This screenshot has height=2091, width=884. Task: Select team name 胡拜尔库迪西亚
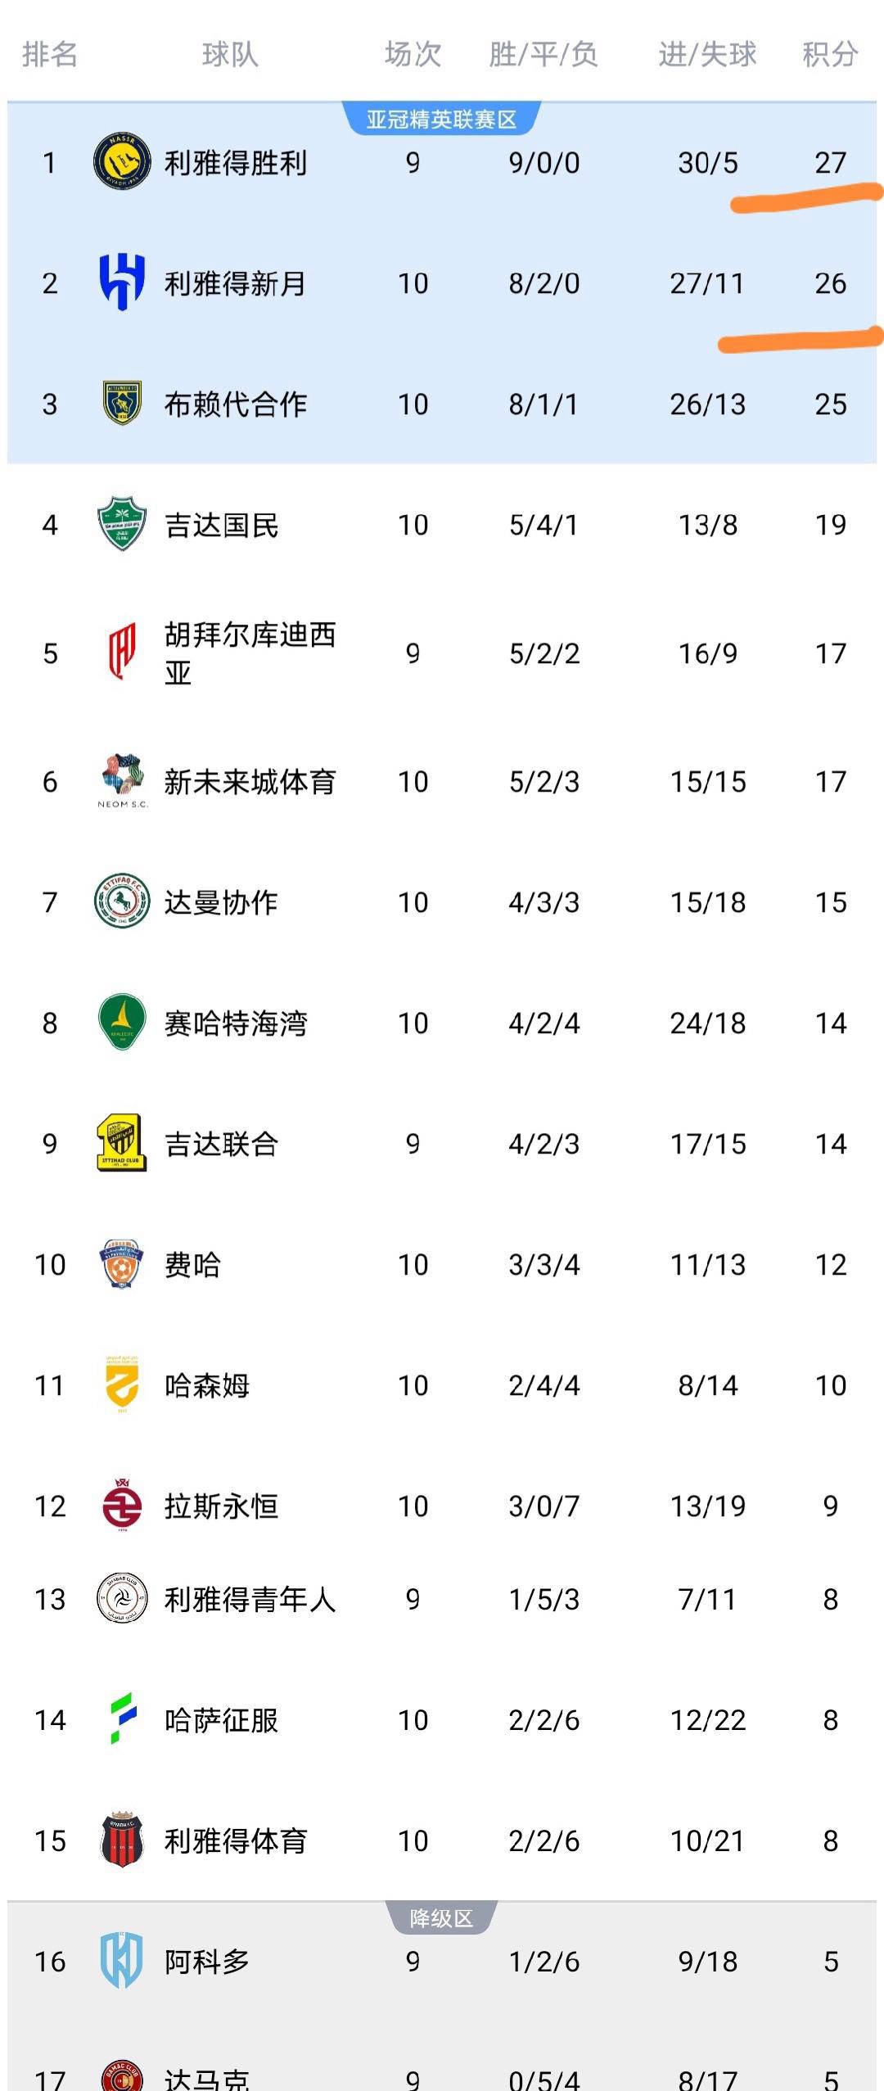pos(250,653)
